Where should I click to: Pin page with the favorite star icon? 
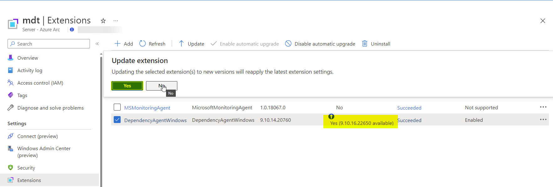[x=103, y=21]
